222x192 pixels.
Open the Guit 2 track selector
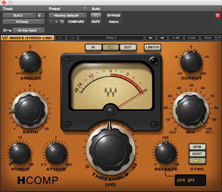19,15
